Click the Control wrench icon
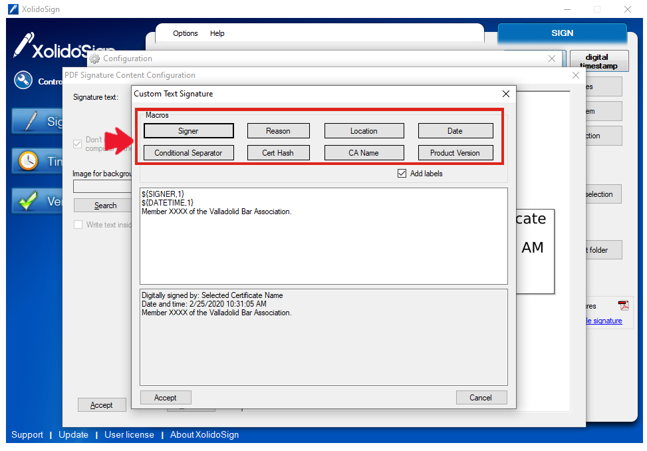 (x=23, y=80)
